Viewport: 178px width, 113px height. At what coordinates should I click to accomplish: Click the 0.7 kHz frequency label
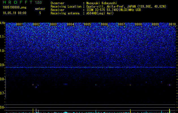[3, 93]
